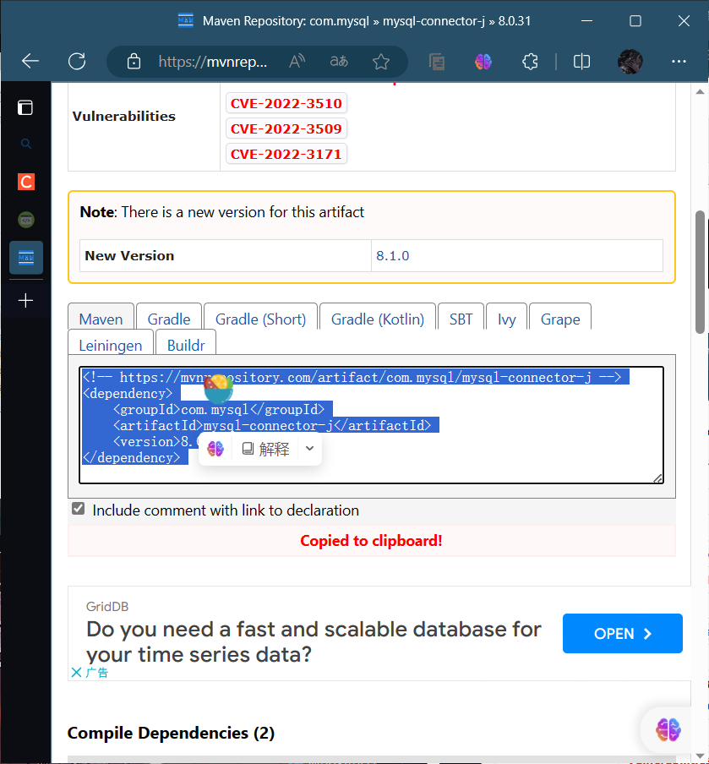The image size is (709, 764).
Task: Open the Settings and more menu
Action: pyautogui.click(x=679, y=62)
